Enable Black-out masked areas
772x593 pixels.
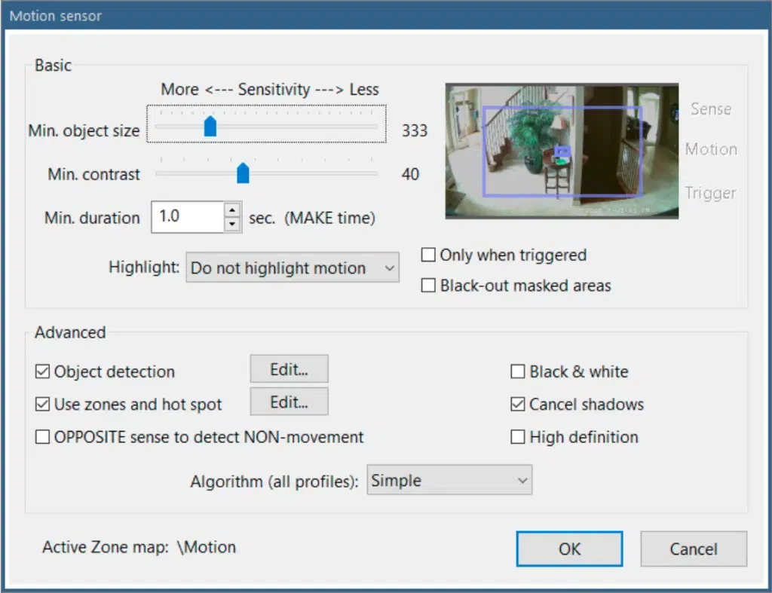coord(428,286)
